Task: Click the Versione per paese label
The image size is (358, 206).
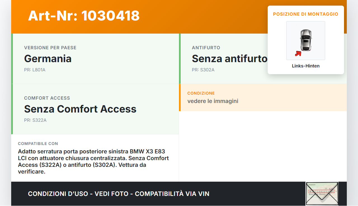Action: click(50, 48)
